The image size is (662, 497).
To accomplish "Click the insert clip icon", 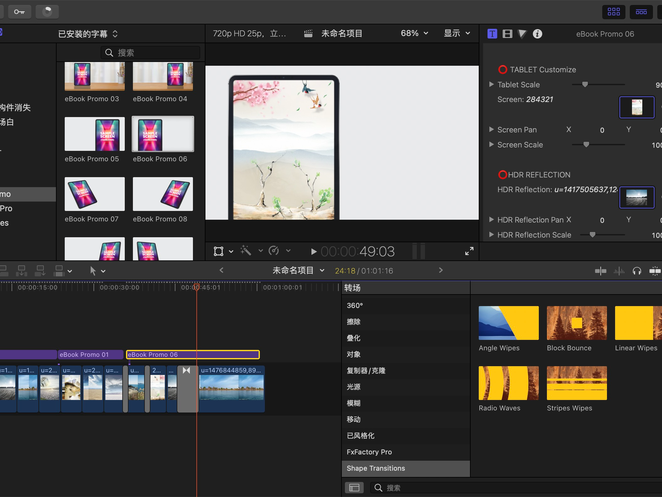I will tap(22, 271).
